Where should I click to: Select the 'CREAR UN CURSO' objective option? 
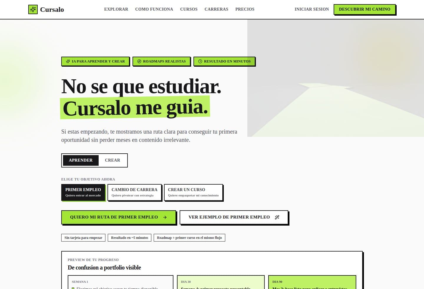193,192
